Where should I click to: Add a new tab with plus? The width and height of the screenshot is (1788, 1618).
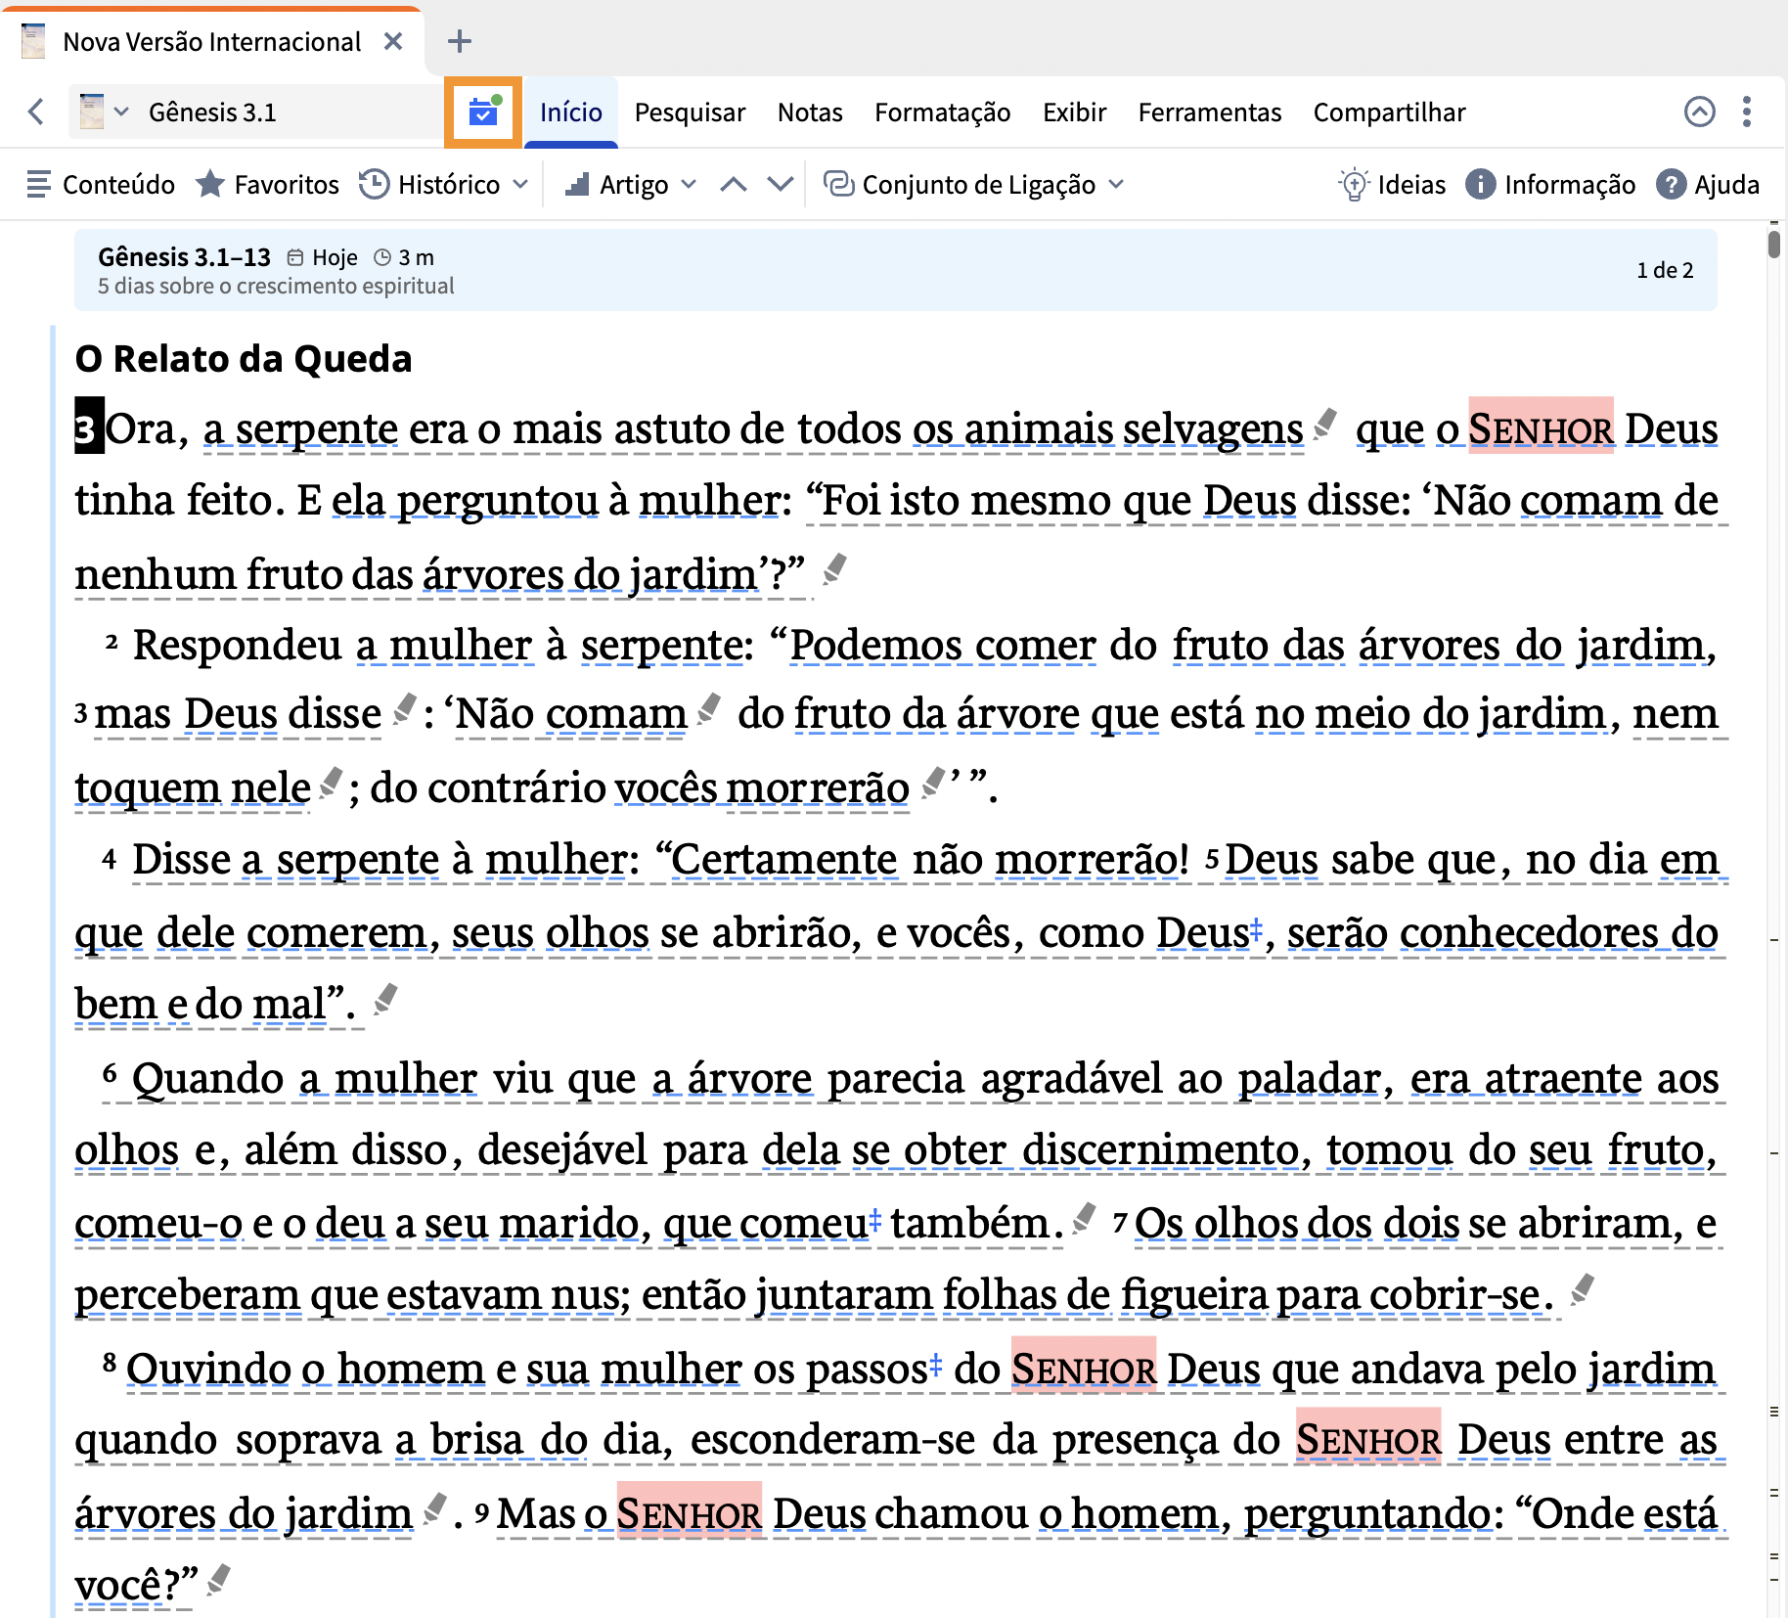click(459, 42)
